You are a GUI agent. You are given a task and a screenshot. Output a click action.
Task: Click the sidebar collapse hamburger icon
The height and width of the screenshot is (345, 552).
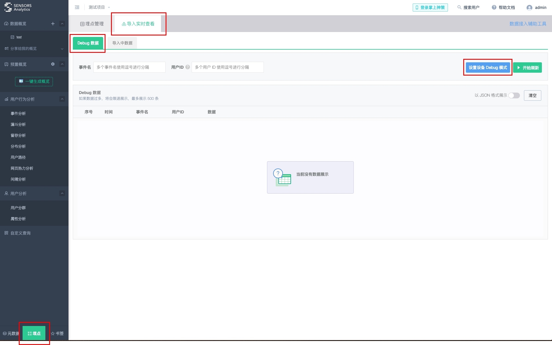(77, 7)
